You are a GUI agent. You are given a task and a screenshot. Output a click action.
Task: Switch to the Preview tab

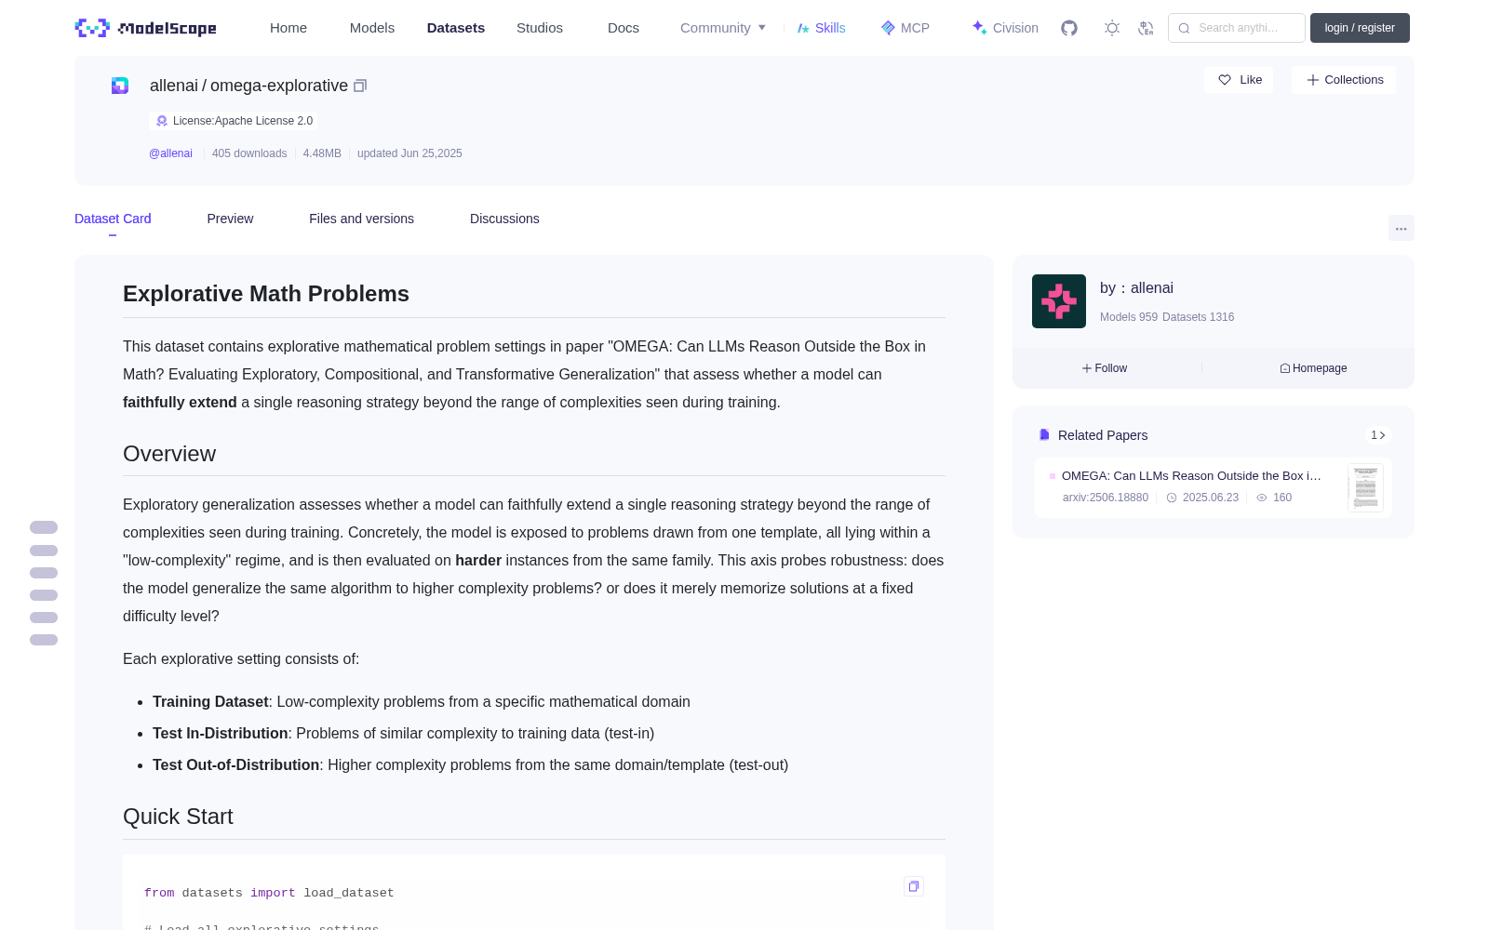click(230, 219)
